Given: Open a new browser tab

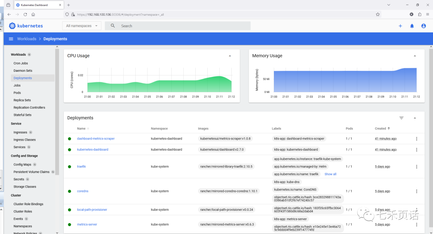Looking at the screenshot, I should (69, 5).
